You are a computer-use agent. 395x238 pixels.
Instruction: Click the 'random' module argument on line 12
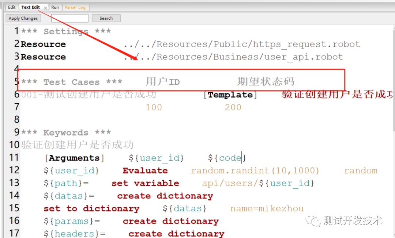(361, 170)
